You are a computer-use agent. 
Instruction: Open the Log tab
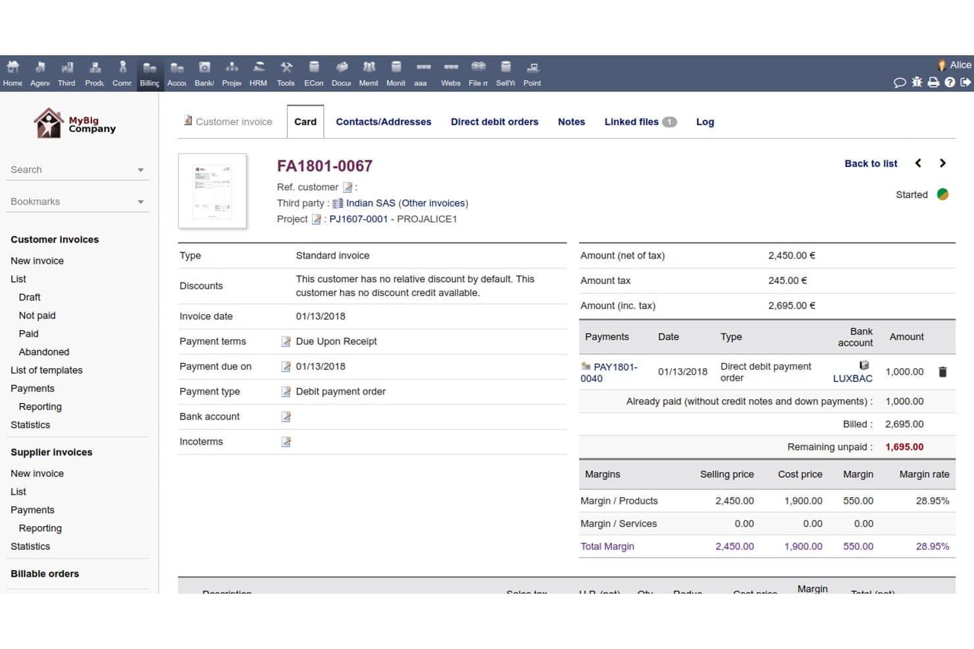coord(705,122)
